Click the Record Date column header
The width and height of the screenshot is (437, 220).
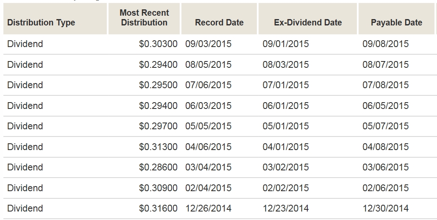tap(219, 23)
